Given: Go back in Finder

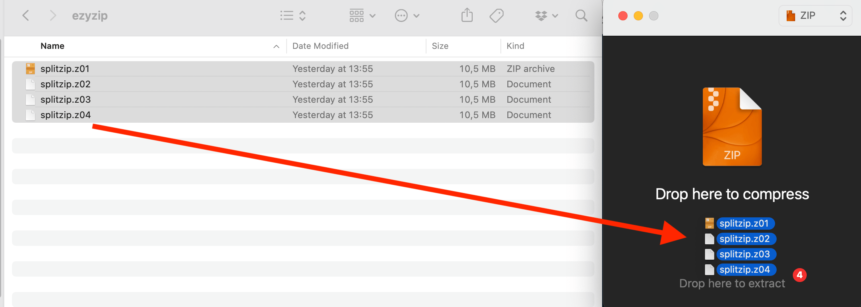Looking at the screenshot, I should coord(26,16).
